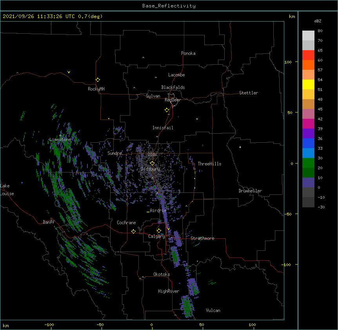Click the storm echo cell north of Vulcan

[x=193, y=287]
